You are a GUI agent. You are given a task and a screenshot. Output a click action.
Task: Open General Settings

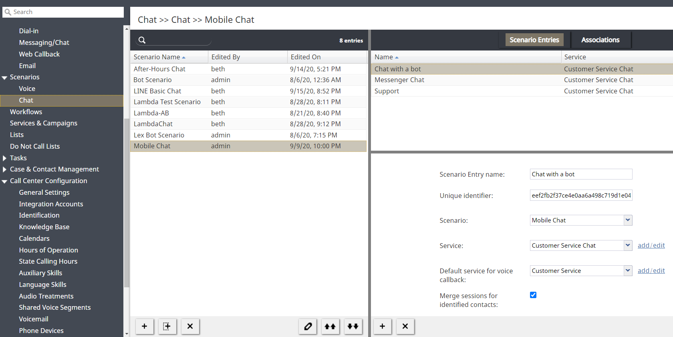(44, 192)
